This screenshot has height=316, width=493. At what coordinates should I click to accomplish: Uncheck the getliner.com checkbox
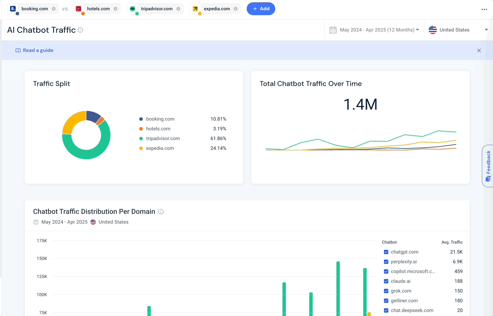(386, 301)
